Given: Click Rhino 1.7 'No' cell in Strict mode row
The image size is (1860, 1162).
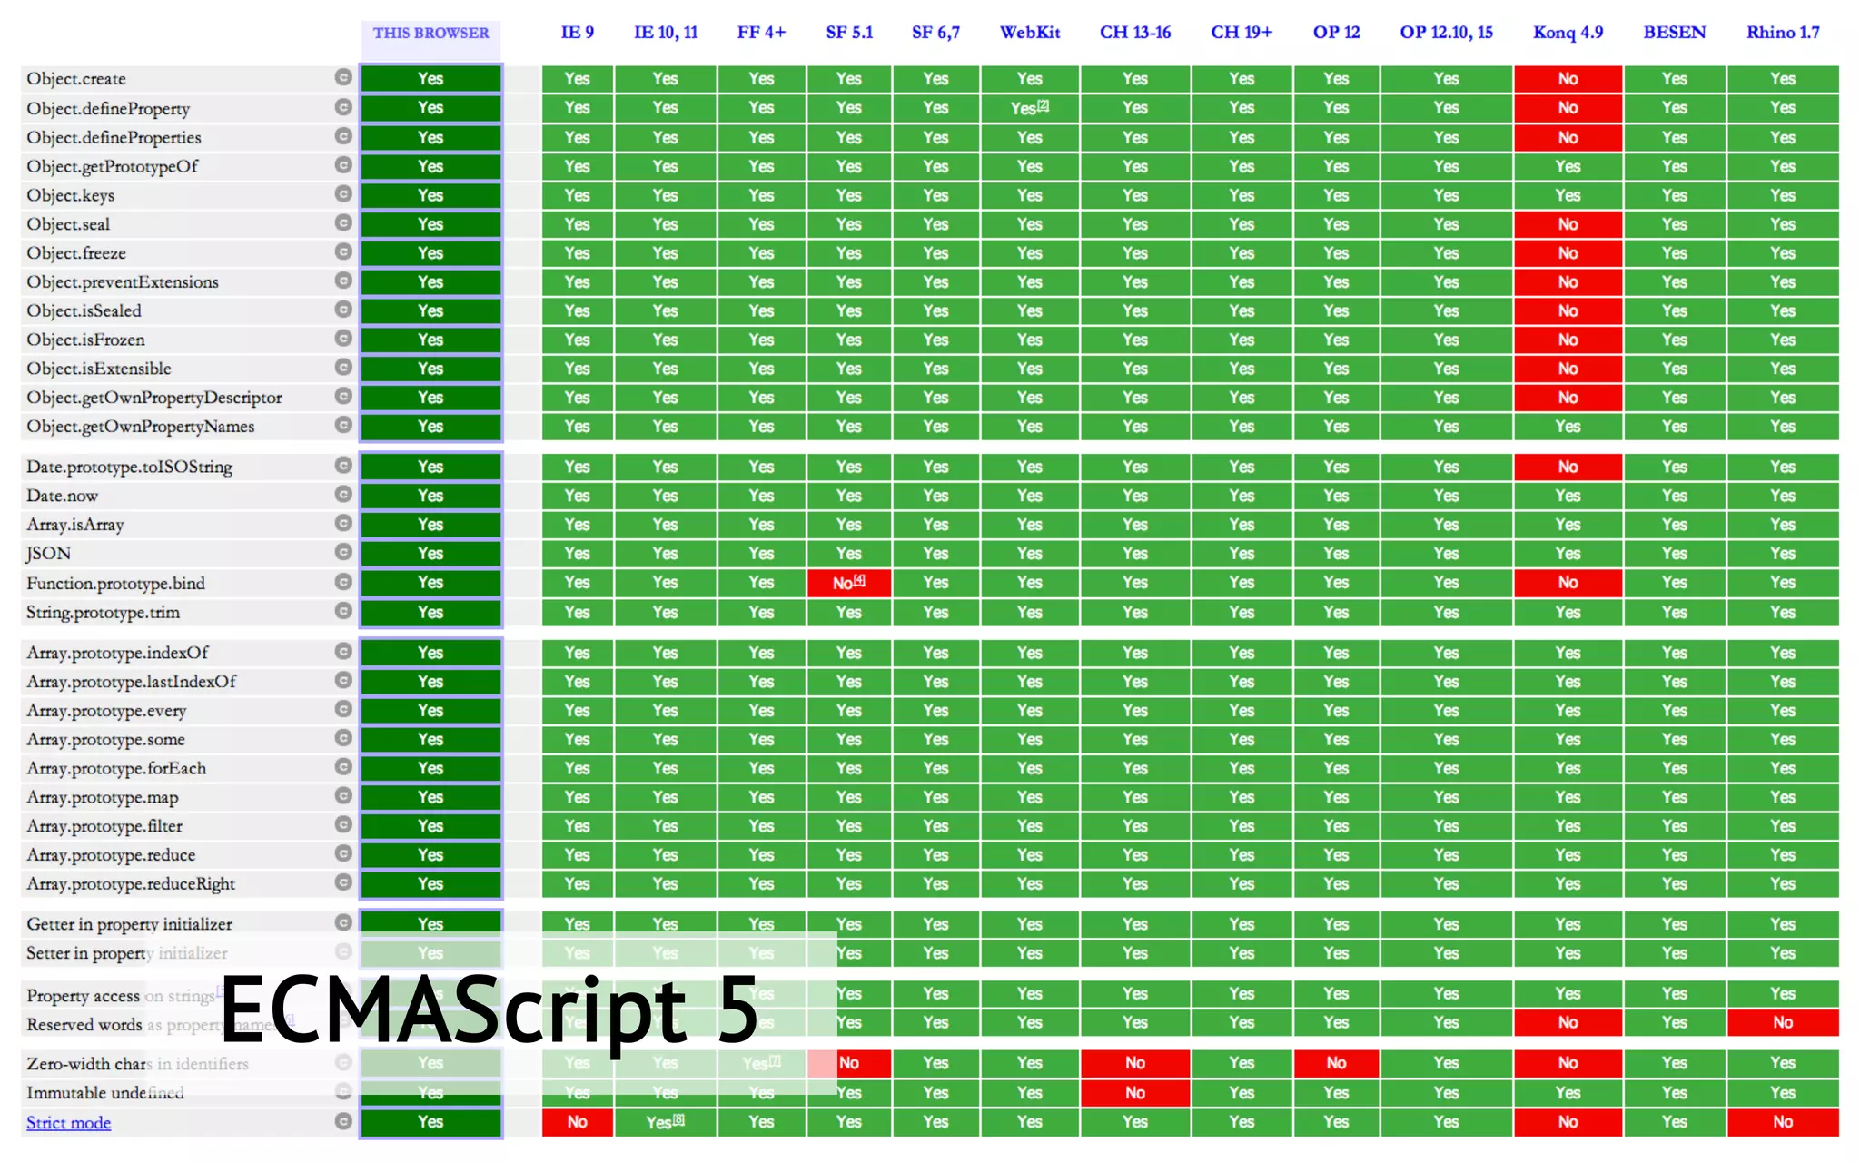Looking at the screenshot, I should (x=1783, y=1122).
